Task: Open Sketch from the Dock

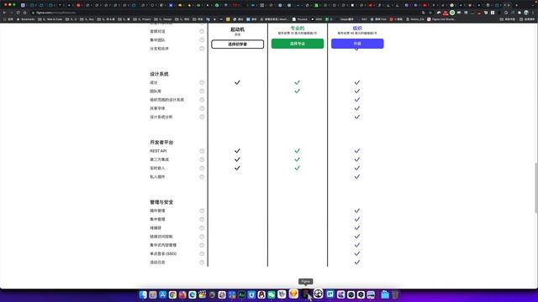Action: [x=293, y=294]
